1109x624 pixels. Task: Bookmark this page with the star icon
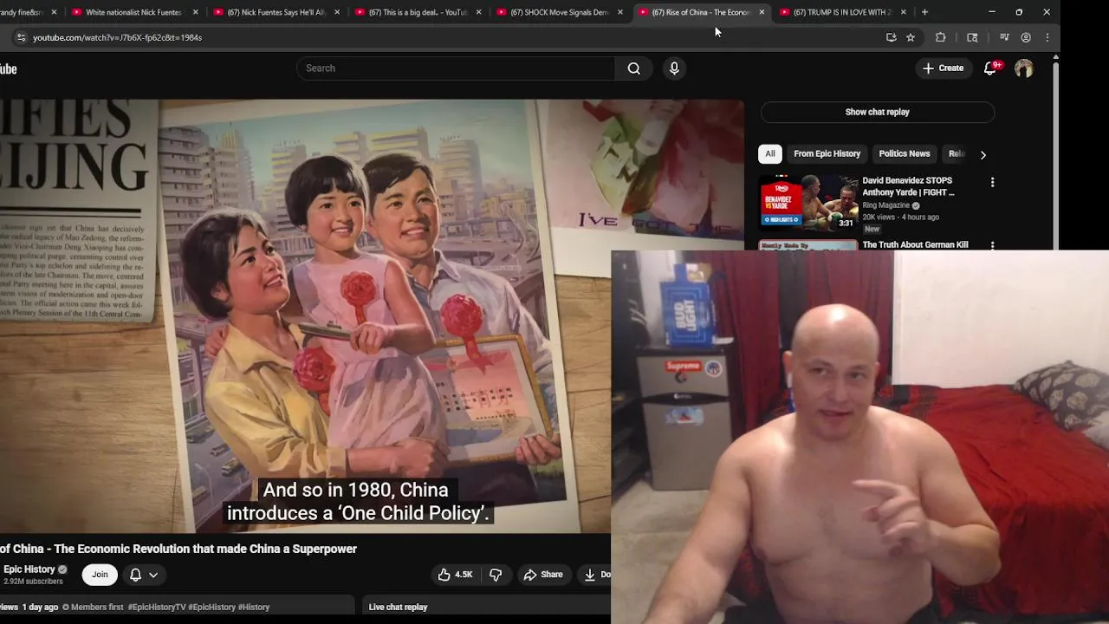[x=911, y=37]
